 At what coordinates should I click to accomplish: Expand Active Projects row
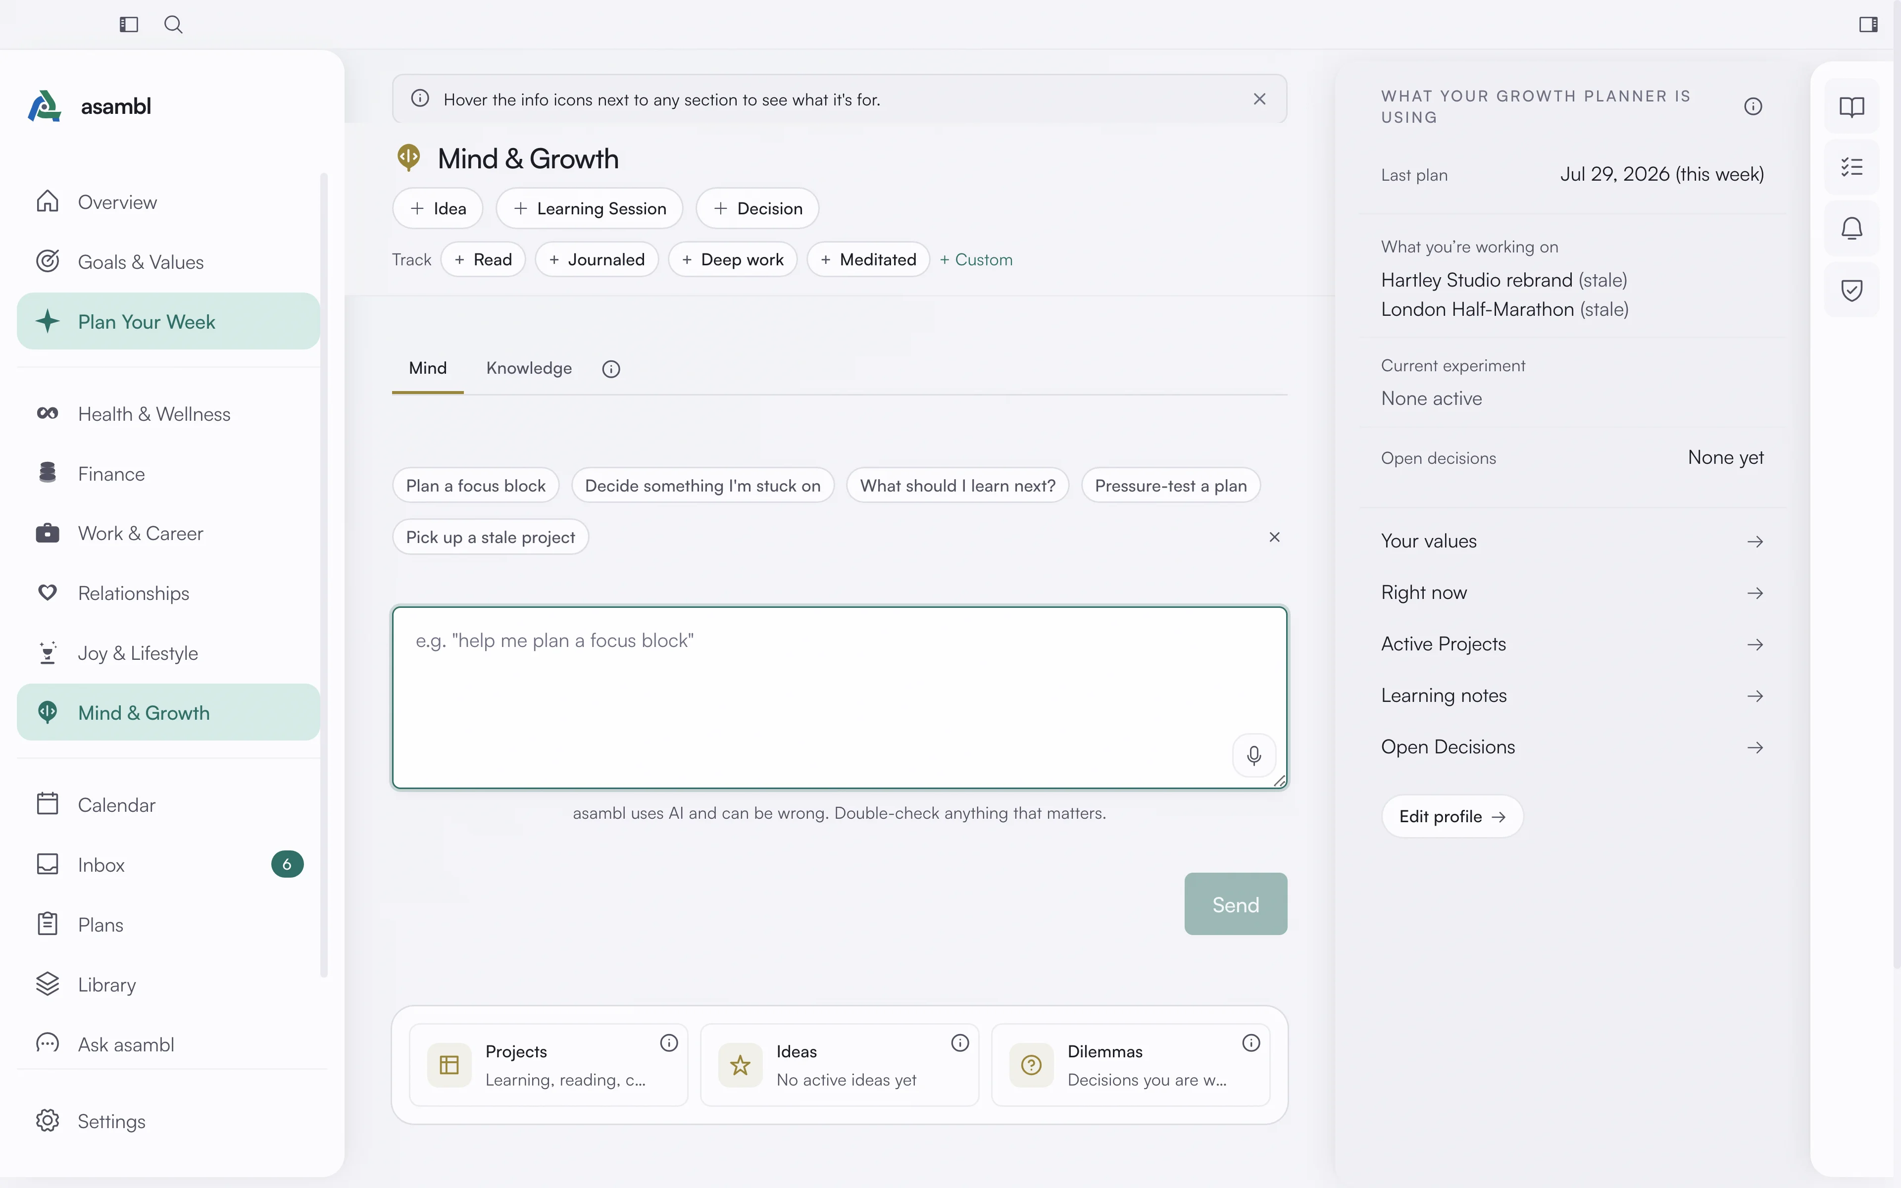(x=1572, y=644)
